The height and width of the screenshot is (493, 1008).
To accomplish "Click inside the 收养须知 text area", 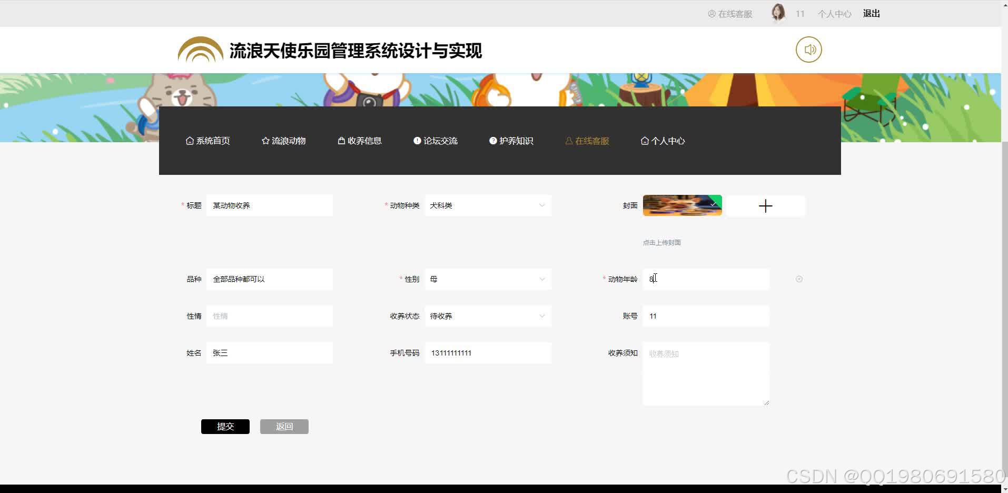I will point(706,374).
